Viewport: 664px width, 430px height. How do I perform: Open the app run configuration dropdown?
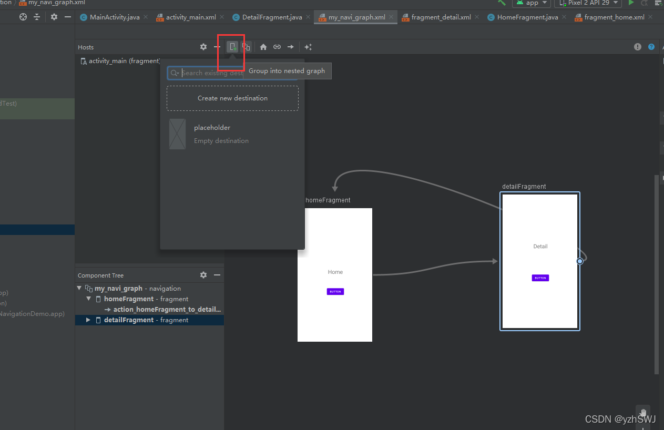[x=531, y=3]
